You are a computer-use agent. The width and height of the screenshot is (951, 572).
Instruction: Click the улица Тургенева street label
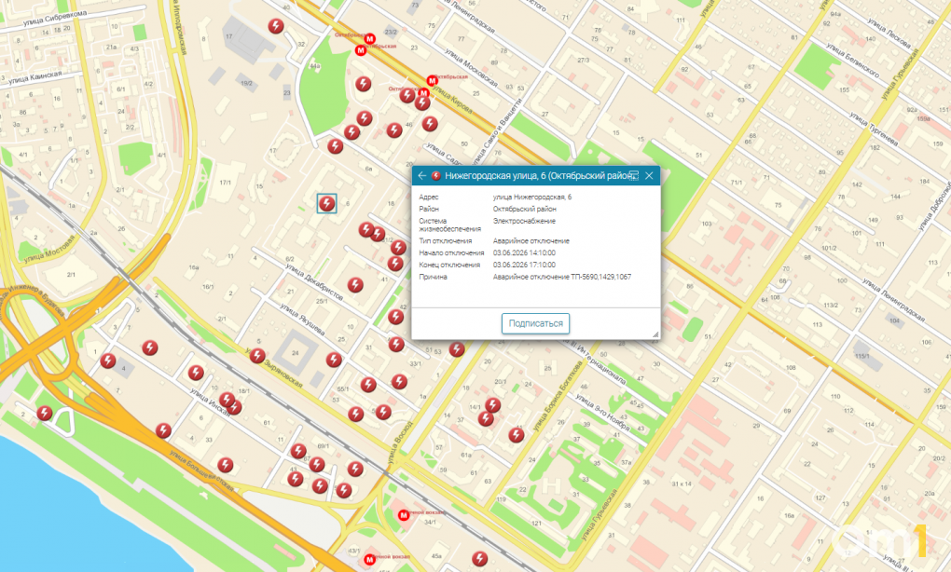point(874,129)
